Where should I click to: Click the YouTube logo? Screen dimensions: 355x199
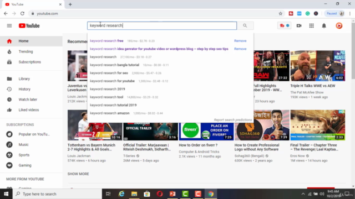tap(29, 26)
